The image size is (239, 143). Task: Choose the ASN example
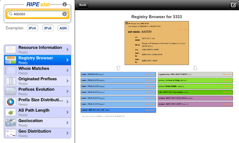63,28
